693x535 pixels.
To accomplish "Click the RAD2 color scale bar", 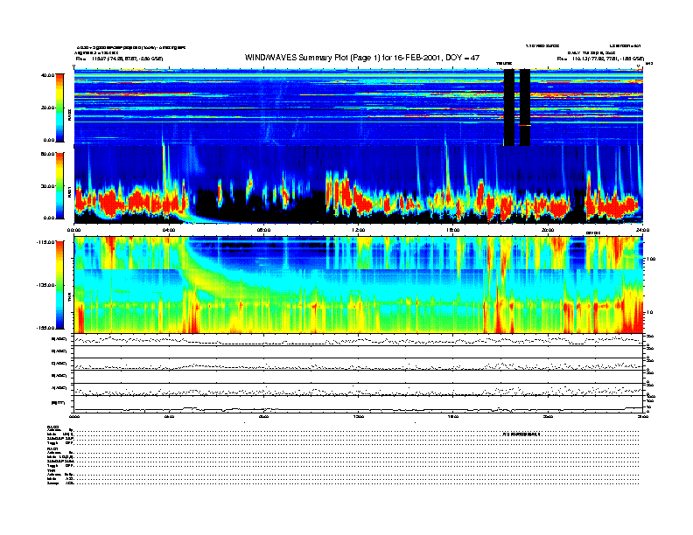I will 59,108.
